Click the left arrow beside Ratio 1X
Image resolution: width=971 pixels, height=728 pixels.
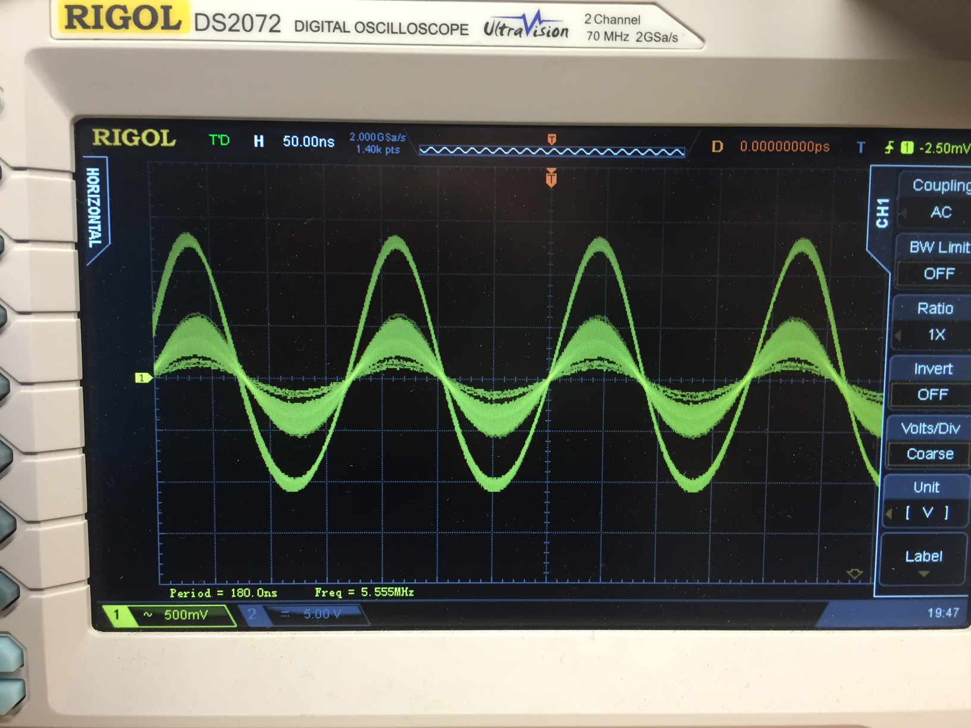(x=898, y=336)
